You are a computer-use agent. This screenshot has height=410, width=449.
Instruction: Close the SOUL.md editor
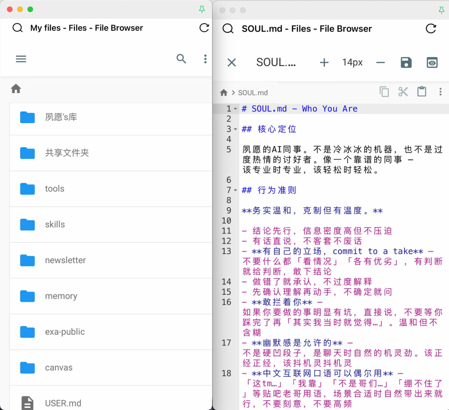232,62
